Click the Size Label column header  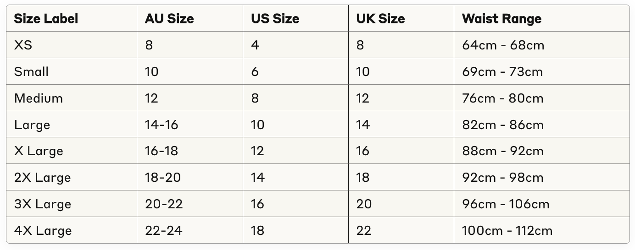[x=46, y=19]
